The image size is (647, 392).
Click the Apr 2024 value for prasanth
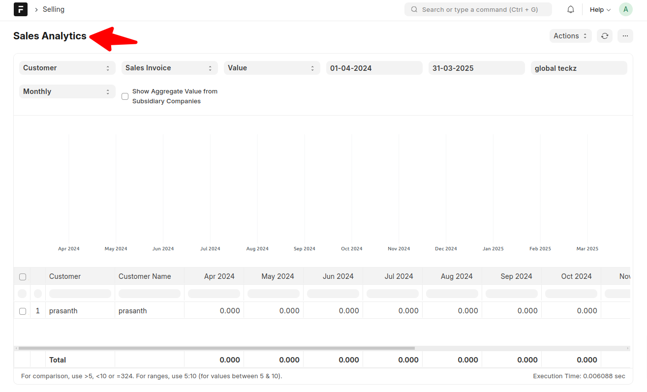tap(230, 311)
